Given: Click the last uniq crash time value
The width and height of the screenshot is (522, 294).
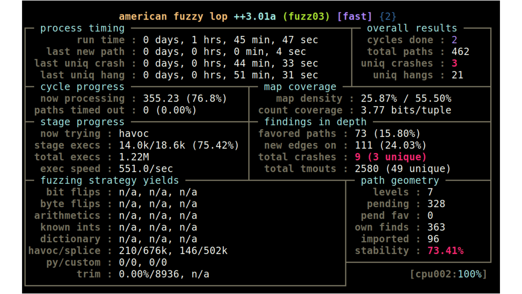Looking at the screenshot, I should click(x=231, y=63).
